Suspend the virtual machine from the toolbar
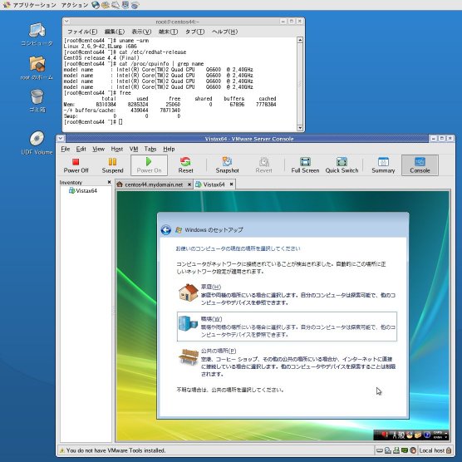This screenshot has height=462, width=462. click(112, 165)
